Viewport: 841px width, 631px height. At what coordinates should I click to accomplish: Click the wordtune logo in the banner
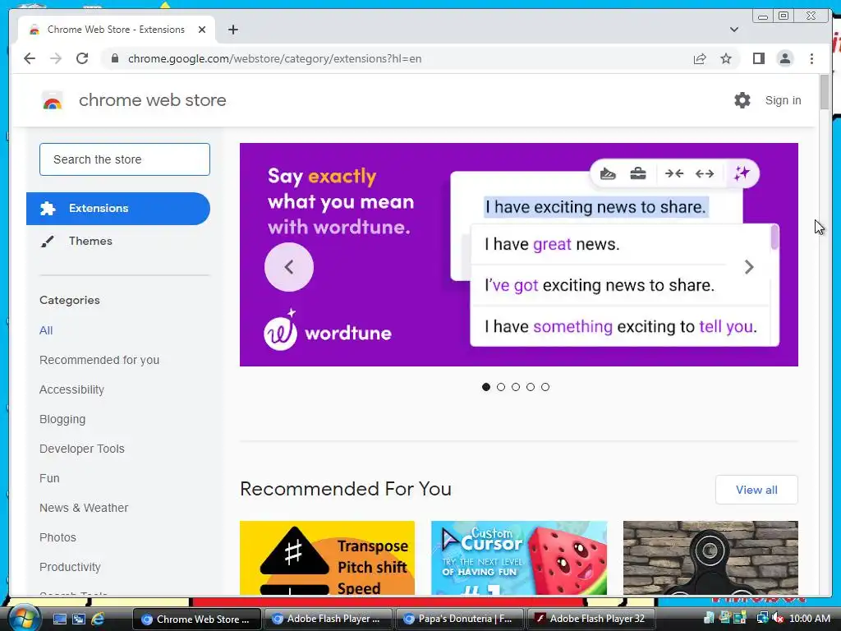pyautogui.click(x=328, y=330)
